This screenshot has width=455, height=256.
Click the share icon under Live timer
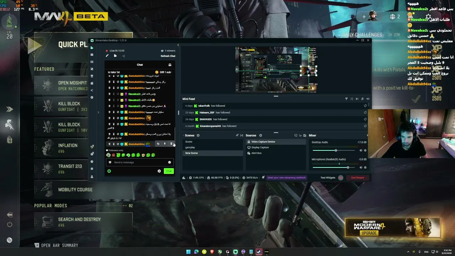(124, 56)
